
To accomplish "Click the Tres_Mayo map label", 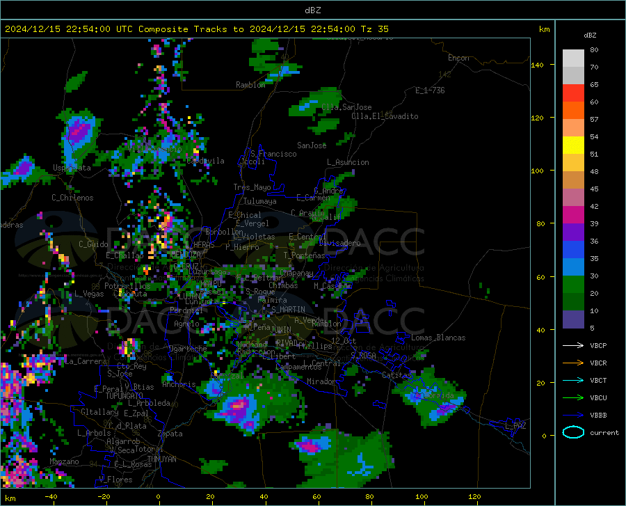I will (x=252, y=187).
